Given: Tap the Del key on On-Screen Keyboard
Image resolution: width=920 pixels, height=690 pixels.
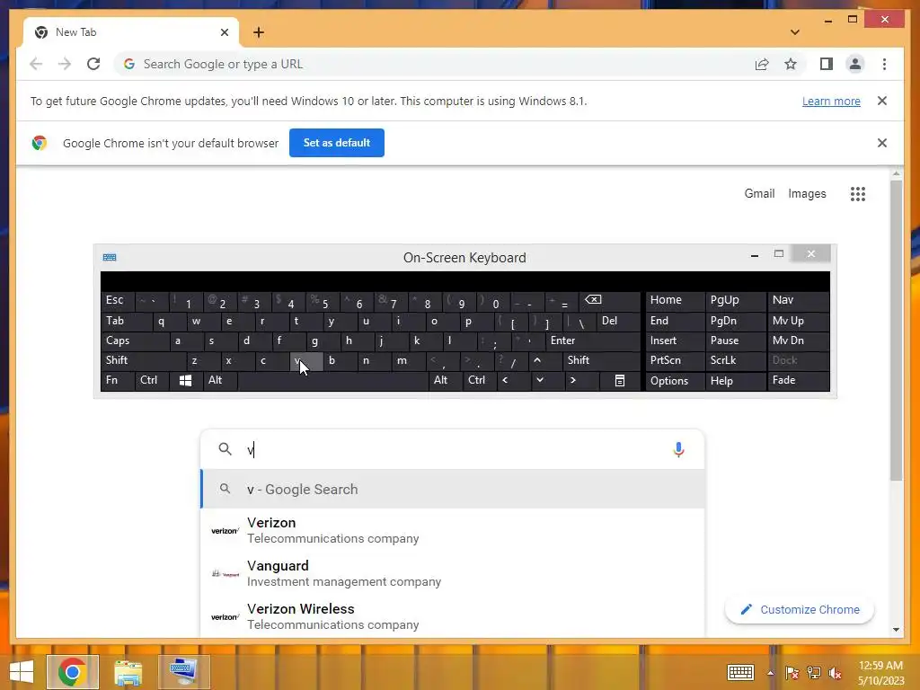Looking at the screenshot, I should point(618,321).
